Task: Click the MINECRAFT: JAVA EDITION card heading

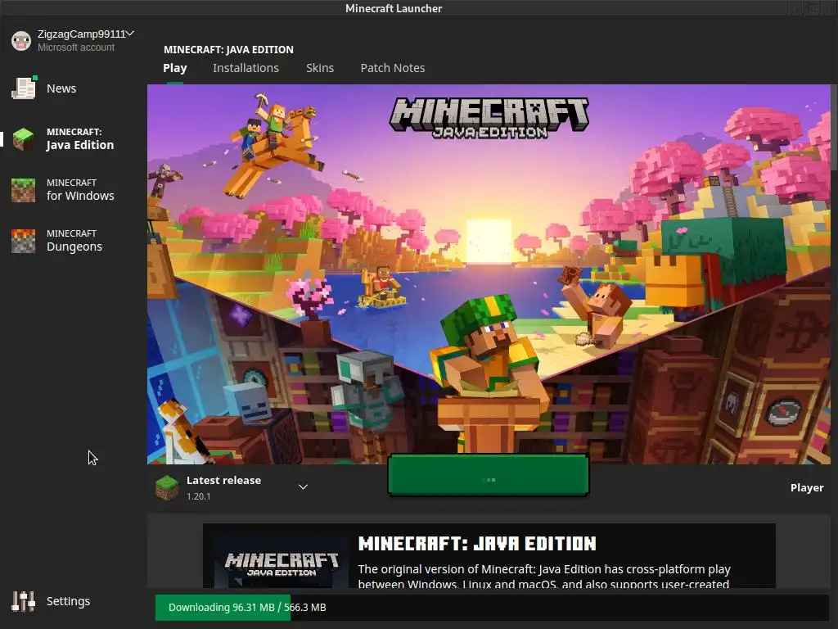Action: click(477, 544)
